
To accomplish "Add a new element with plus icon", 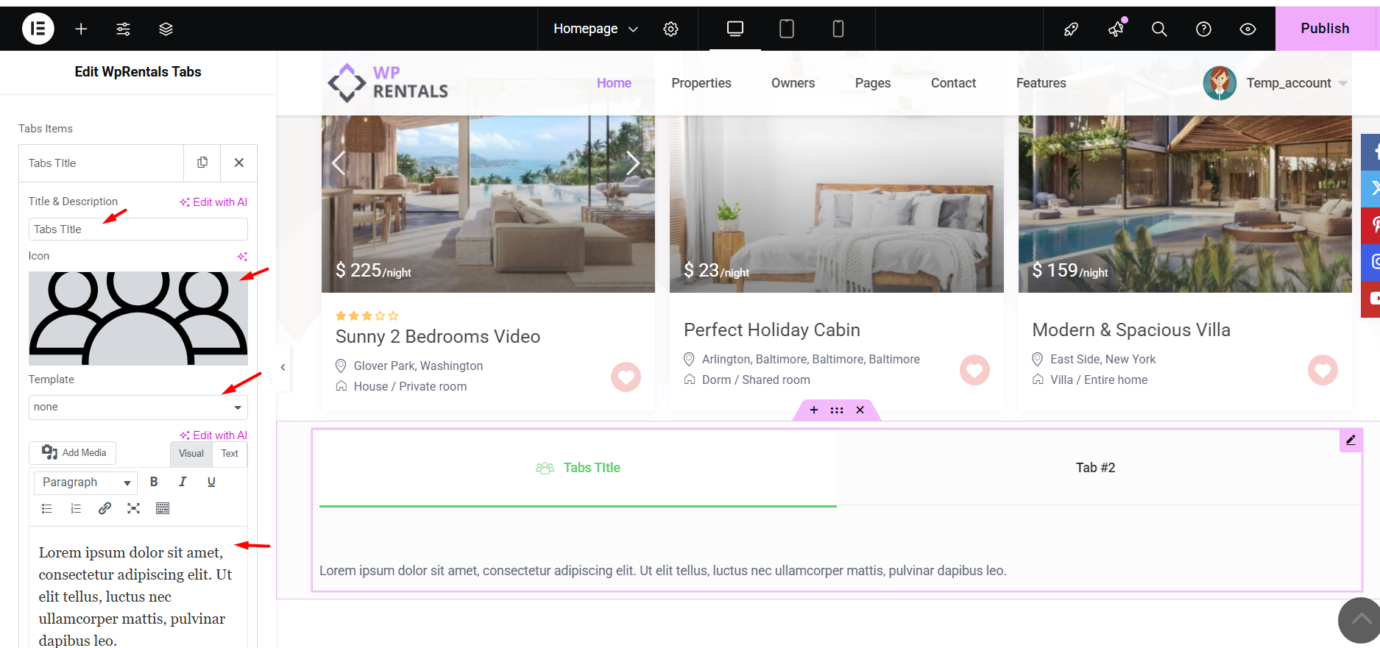I will click(x=81, y=29).
